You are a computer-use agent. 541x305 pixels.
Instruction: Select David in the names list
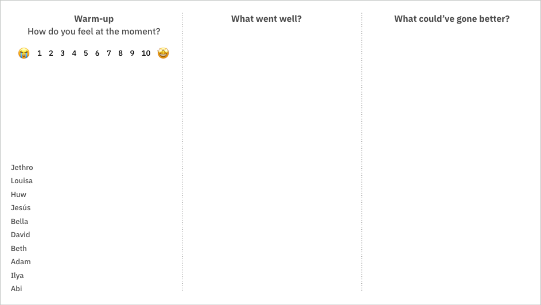[x=20, y=235]
